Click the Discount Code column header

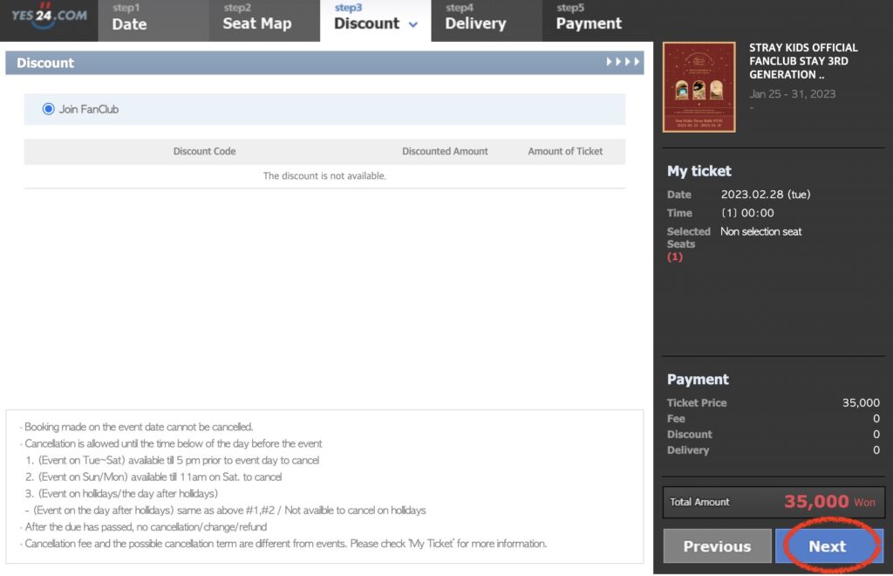point(204,151)
